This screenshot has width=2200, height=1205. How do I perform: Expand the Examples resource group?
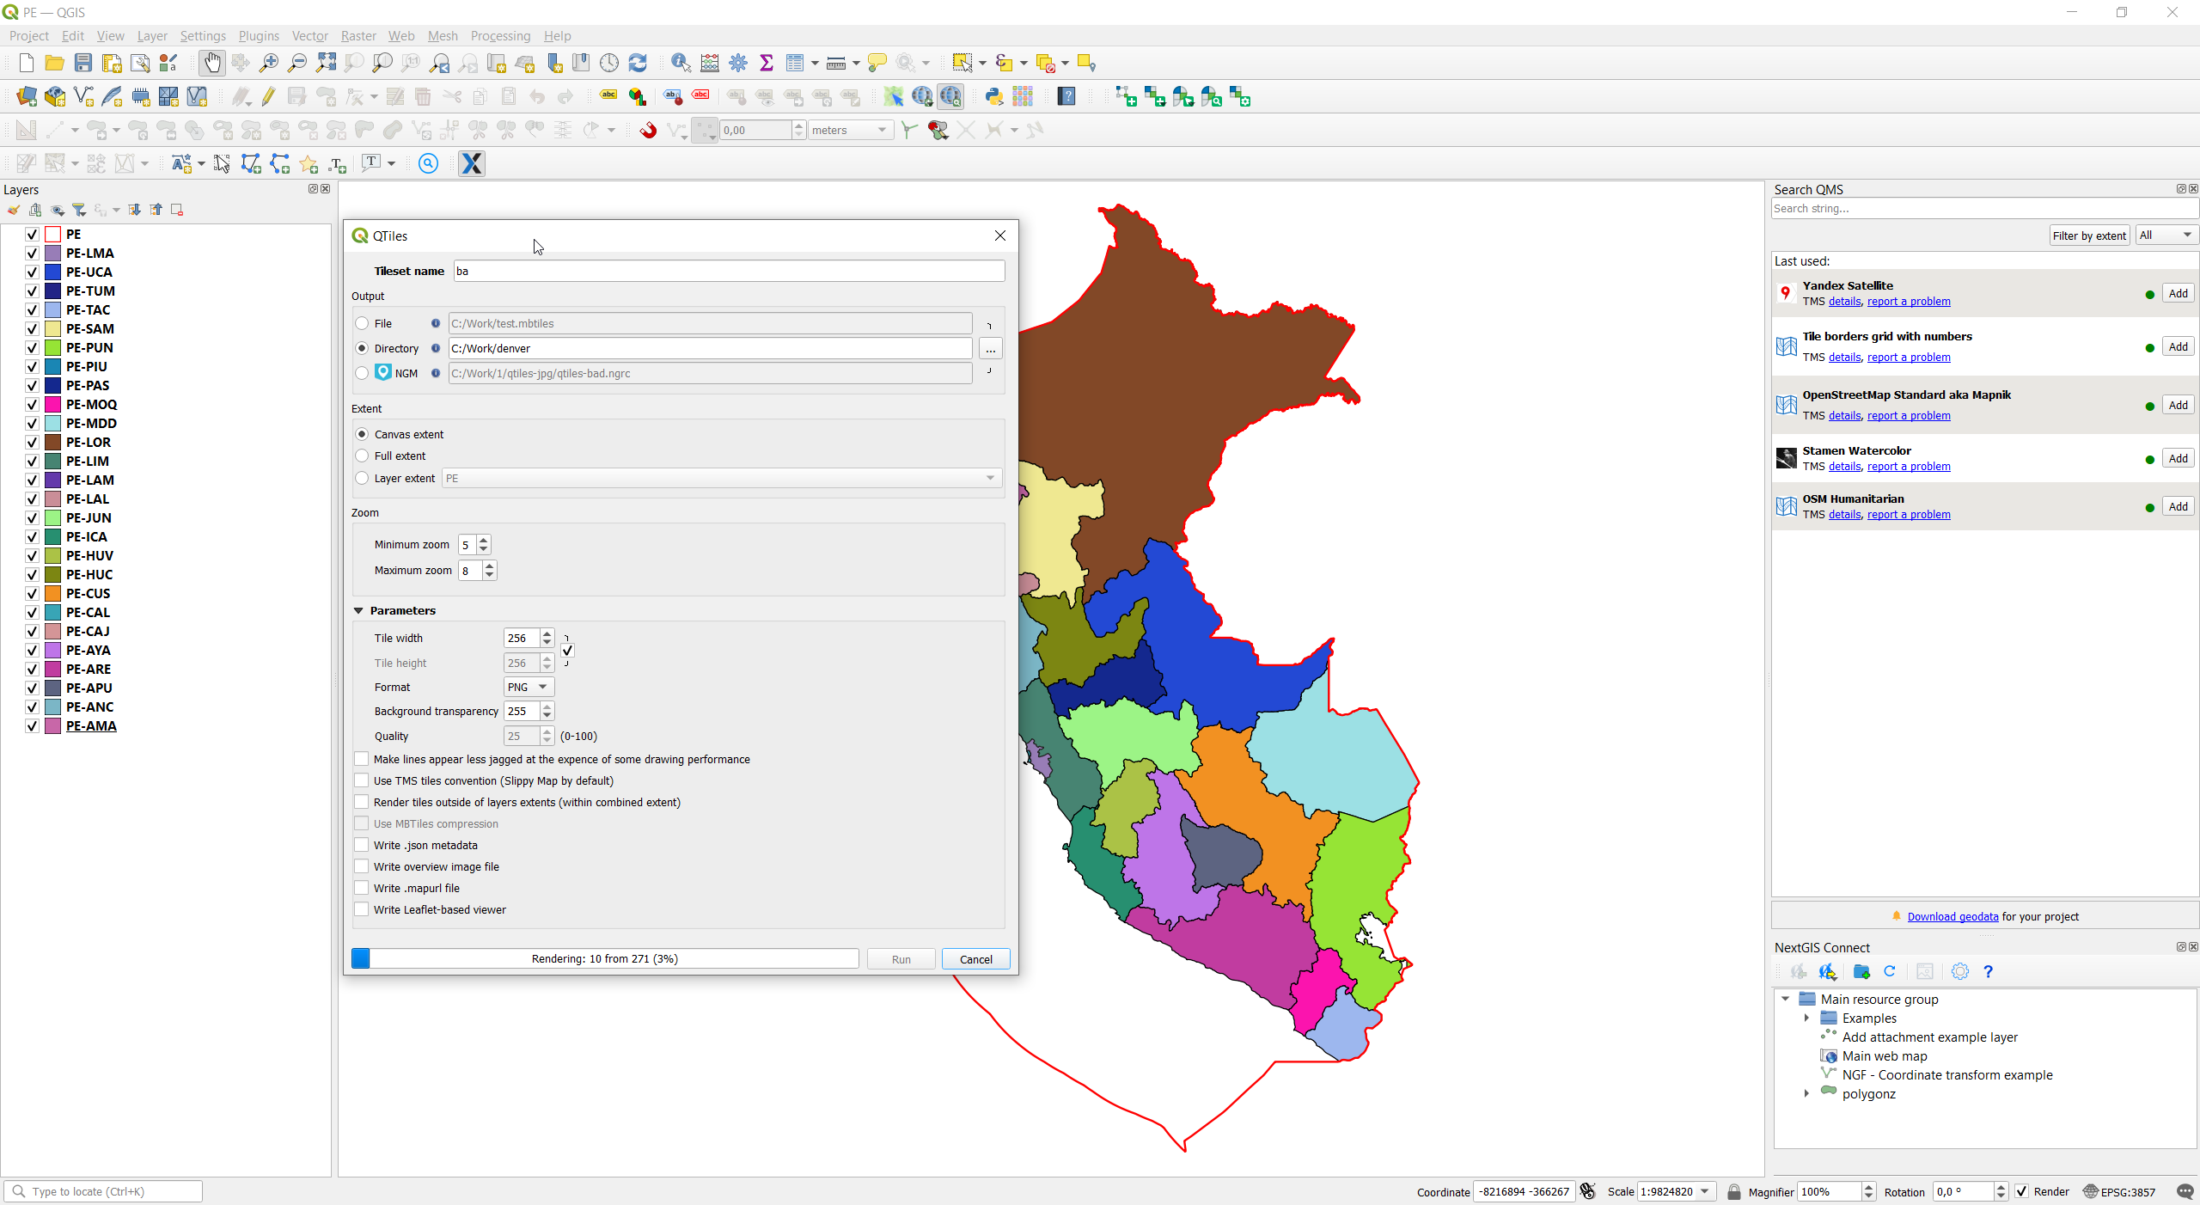click(1806, 1018)
